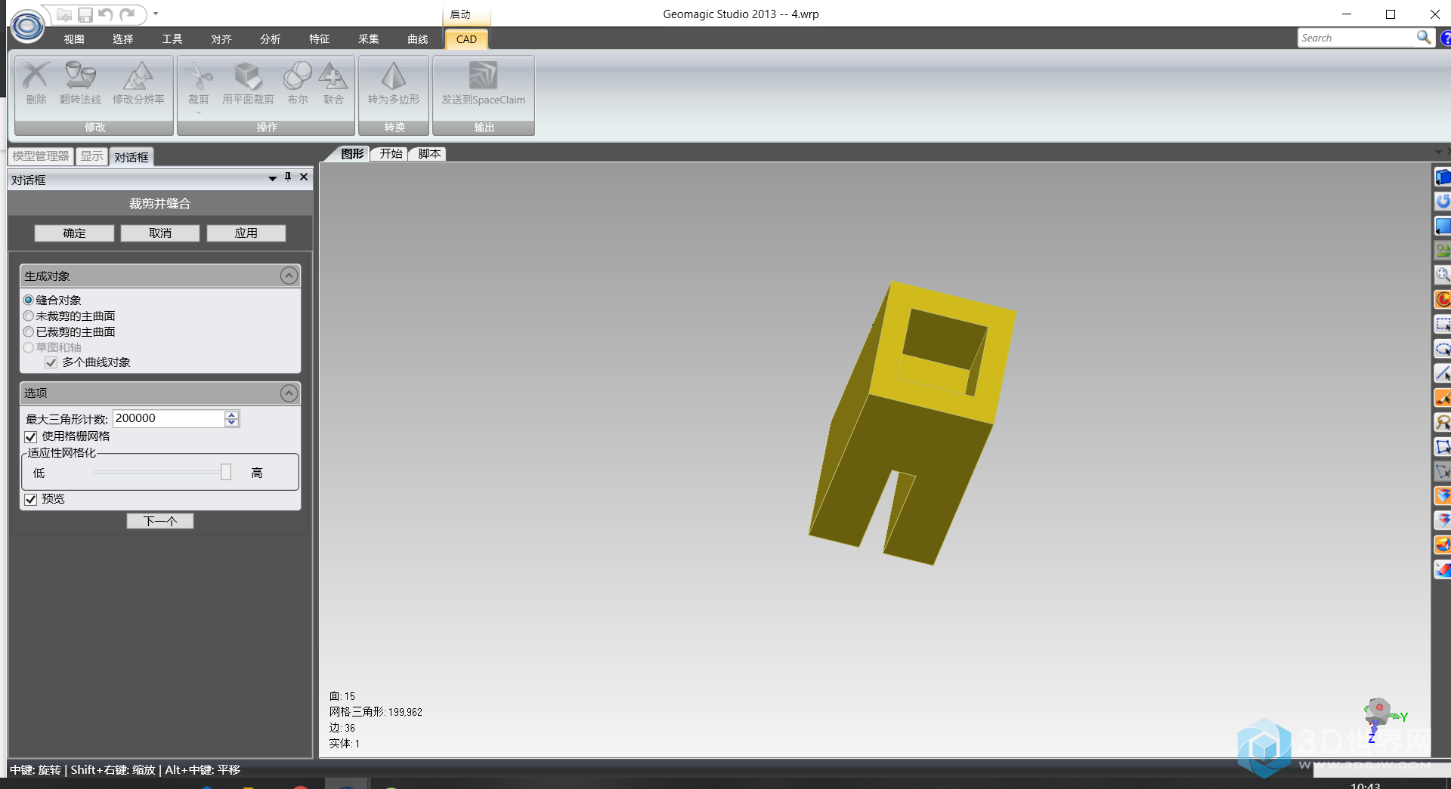Select the line selection tool in right toolbar
Screen dimensions: 1451x789
point(1443,373)
